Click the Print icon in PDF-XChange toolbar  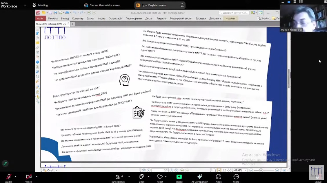tap(55, 13)
